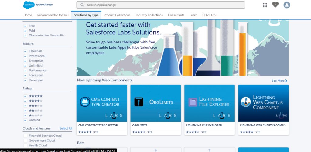Type in the Search AppExchange field

161,5
